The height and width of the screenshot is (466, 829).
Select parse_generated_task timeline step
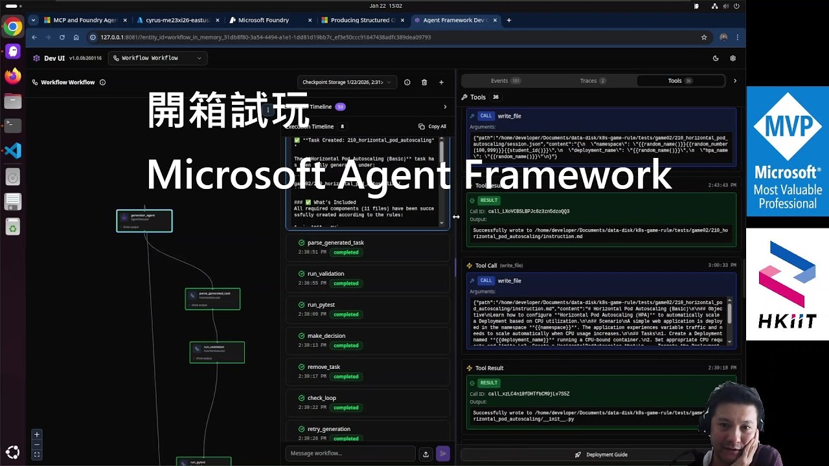[x=367, y=247]
